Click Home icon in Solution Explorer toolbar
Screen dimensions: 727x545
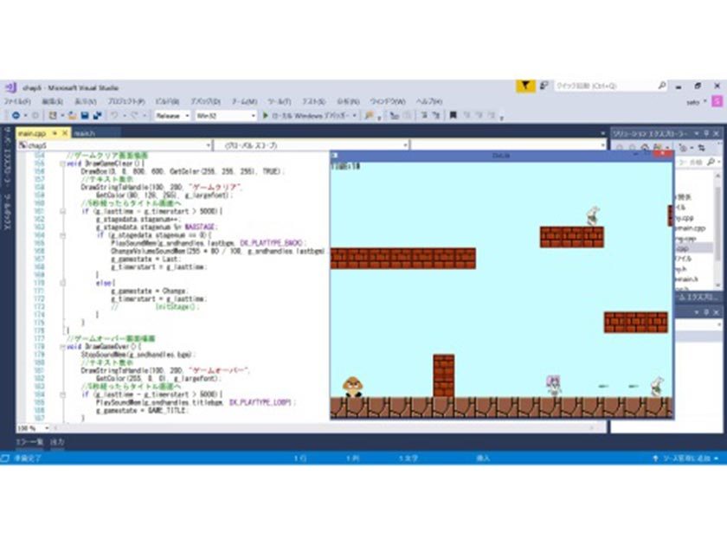(645, 147)
